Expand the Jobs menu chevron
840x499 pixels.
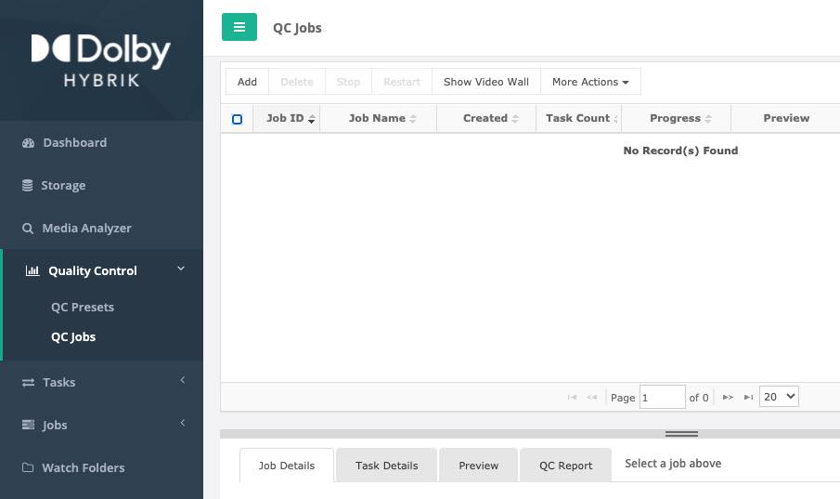[x=182, y=423]
